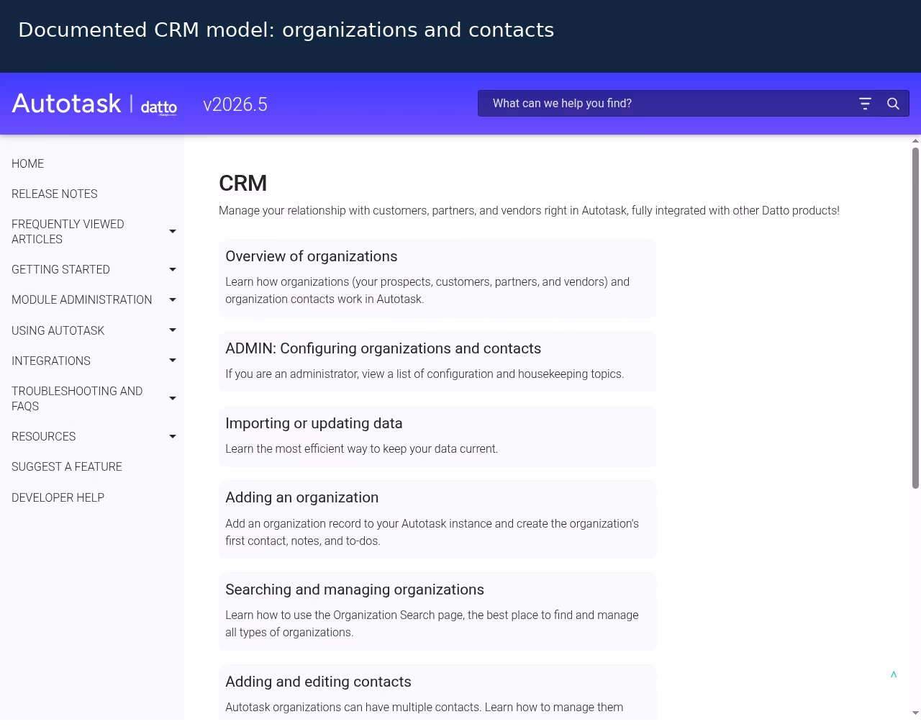Click the CRM page heading
921x727 pixels.
coord(243,184)
